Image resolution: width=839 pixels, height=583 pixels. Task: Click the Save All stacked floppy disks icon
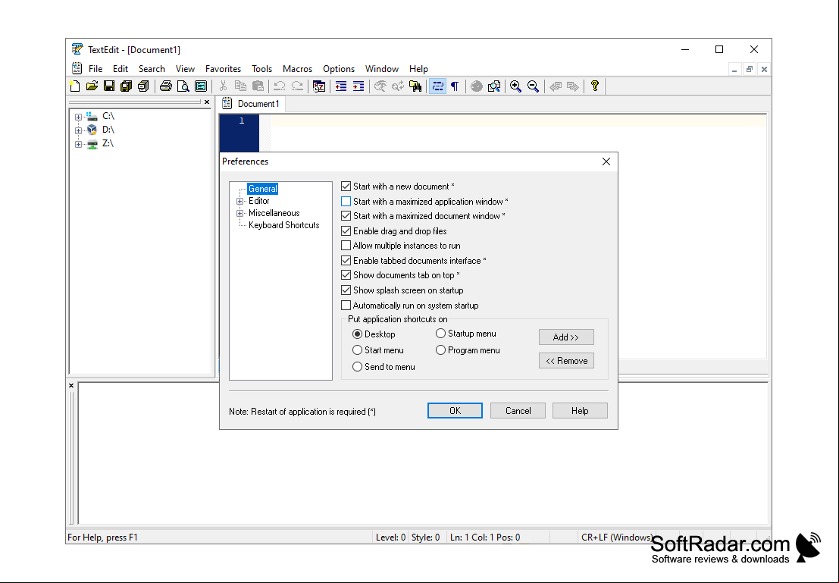click(x=127, y=86)
